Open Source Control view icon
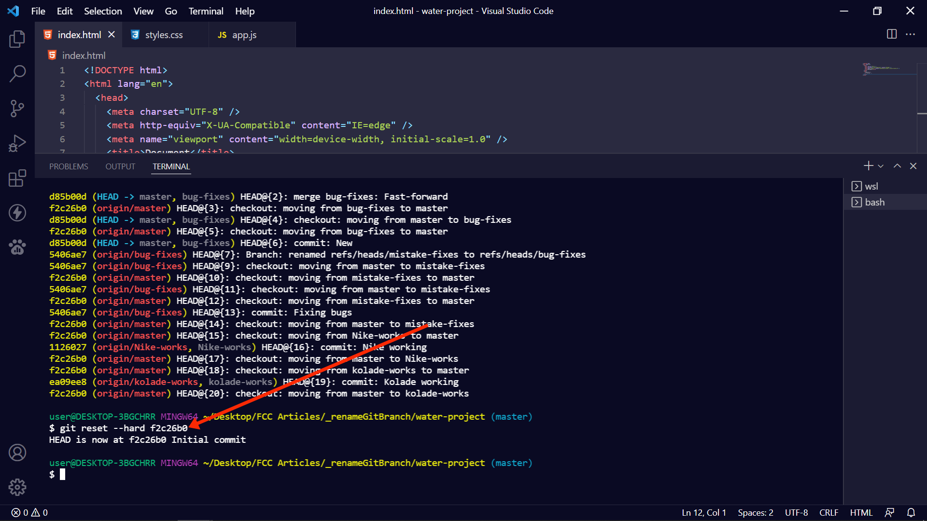The image size is (927, 521). [17, 109]
